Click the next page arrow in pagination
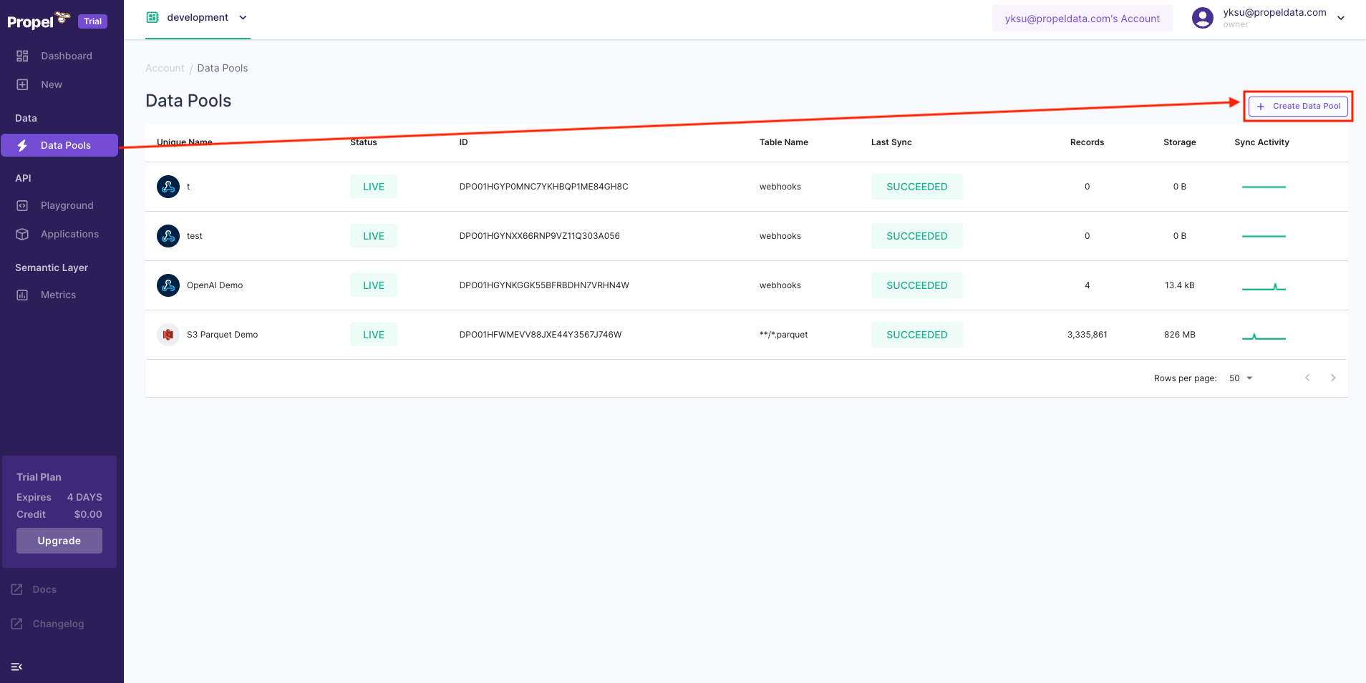 click(x=1332, y=378)
